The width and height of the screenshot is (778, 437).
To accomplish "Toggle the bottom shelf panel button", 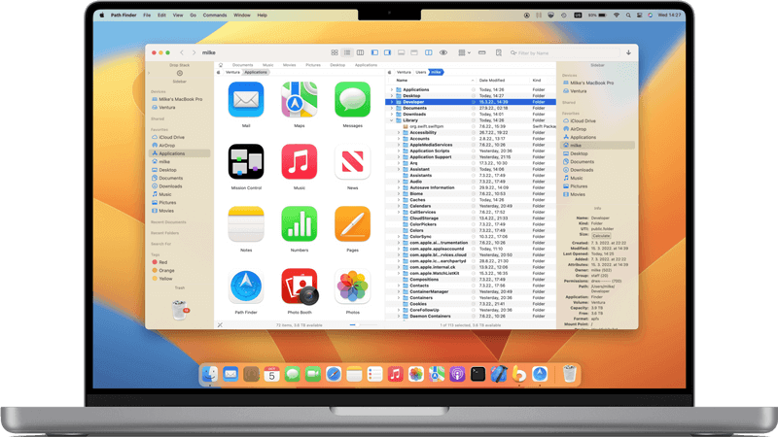I will (402, 52).
